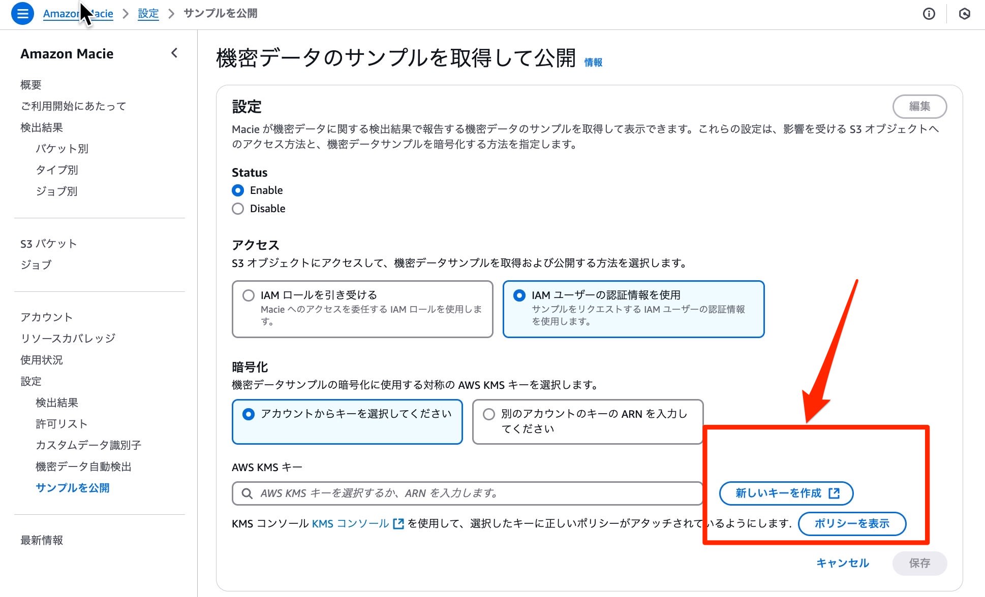This screenshot has height=597, width=985.
Task: Click the AWS KMS キー search input field
Action: click(467, 493)
